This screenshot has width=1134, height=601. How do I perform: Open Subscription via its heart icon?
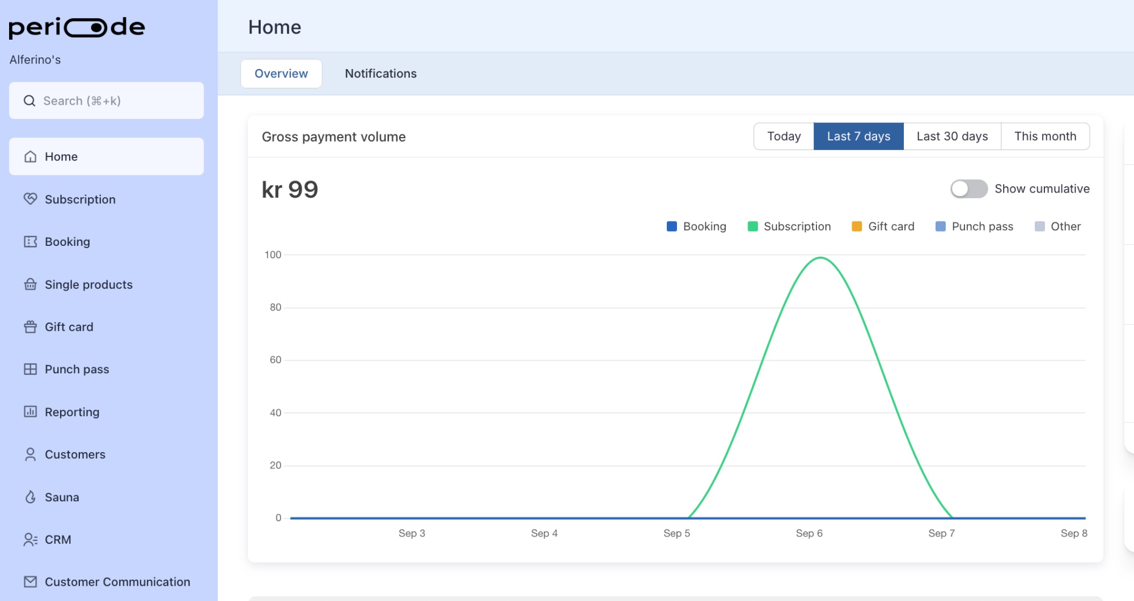coord(31,199)
